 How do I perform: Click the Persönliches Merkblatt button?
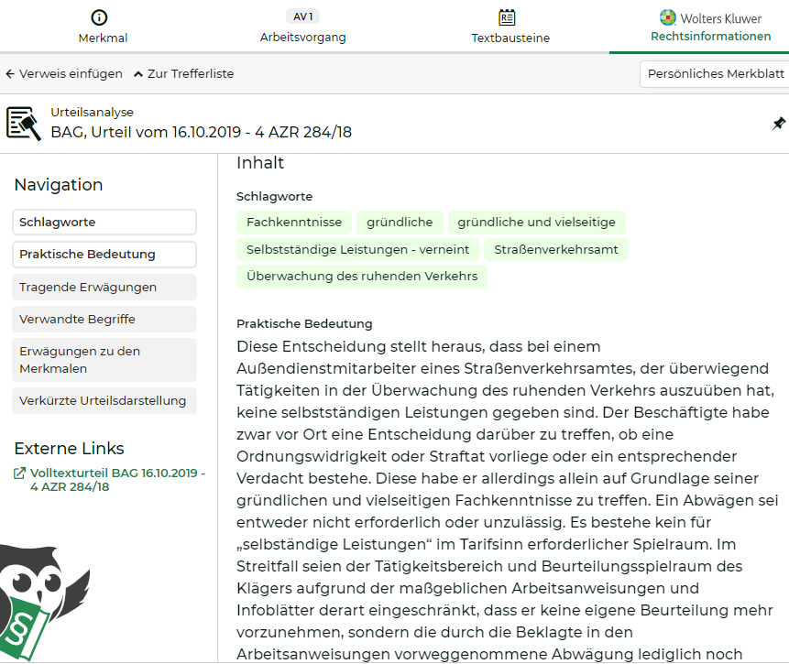714,73
